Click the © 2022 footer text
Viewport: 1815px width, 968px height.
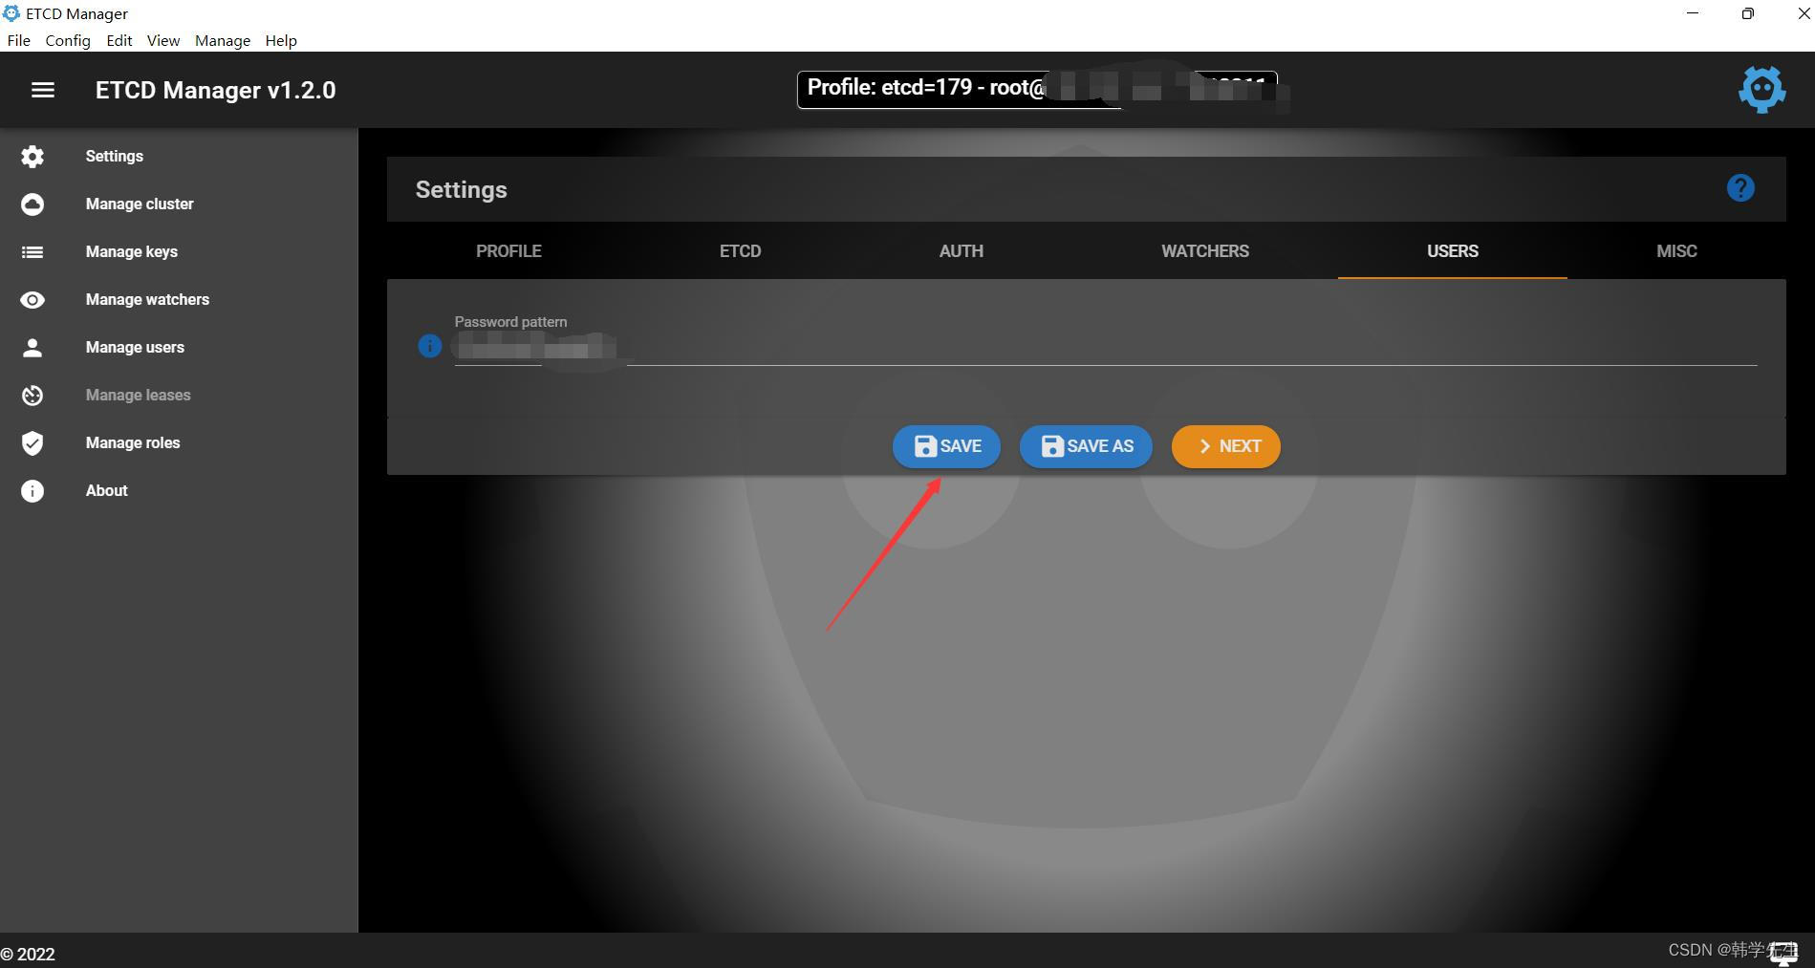[28, 954]
